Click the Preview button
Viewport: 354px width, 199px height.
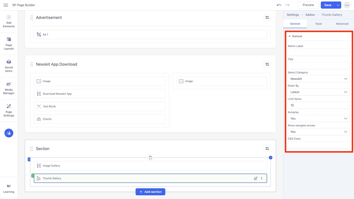click(308, 5)
